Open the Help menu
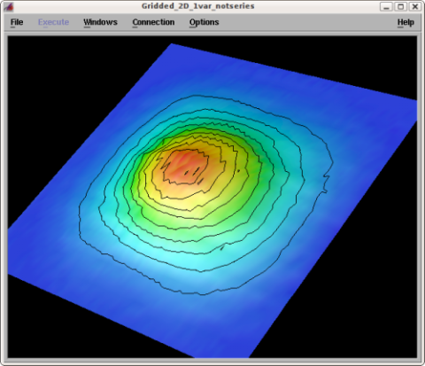 [406, 22]
